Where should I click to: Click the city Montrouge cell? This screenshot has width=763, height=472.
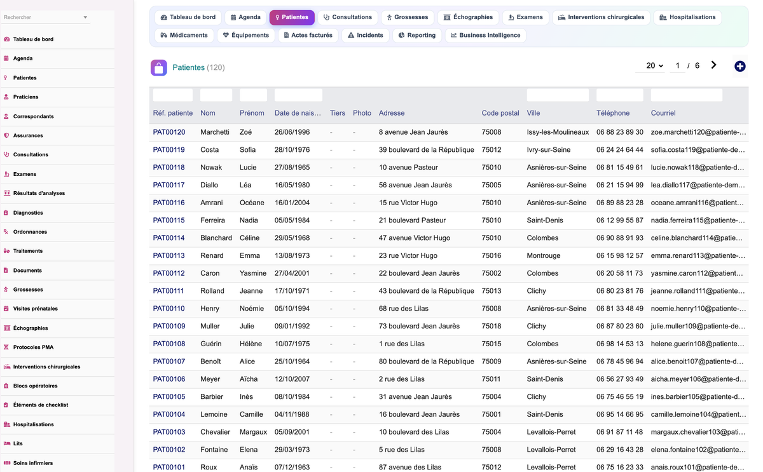click(544, 255)
